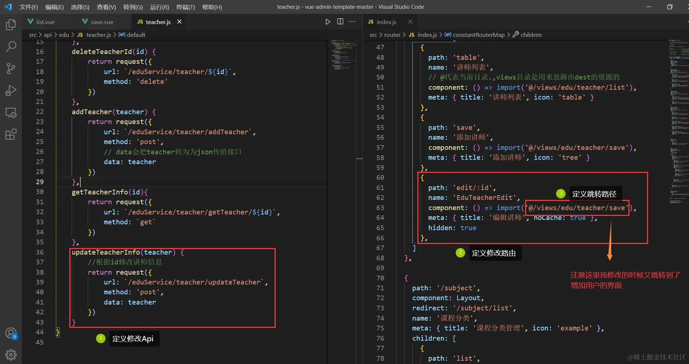Open the 查看(V) menu
This screenshot has height=364, width=689.
click(106, 7)
